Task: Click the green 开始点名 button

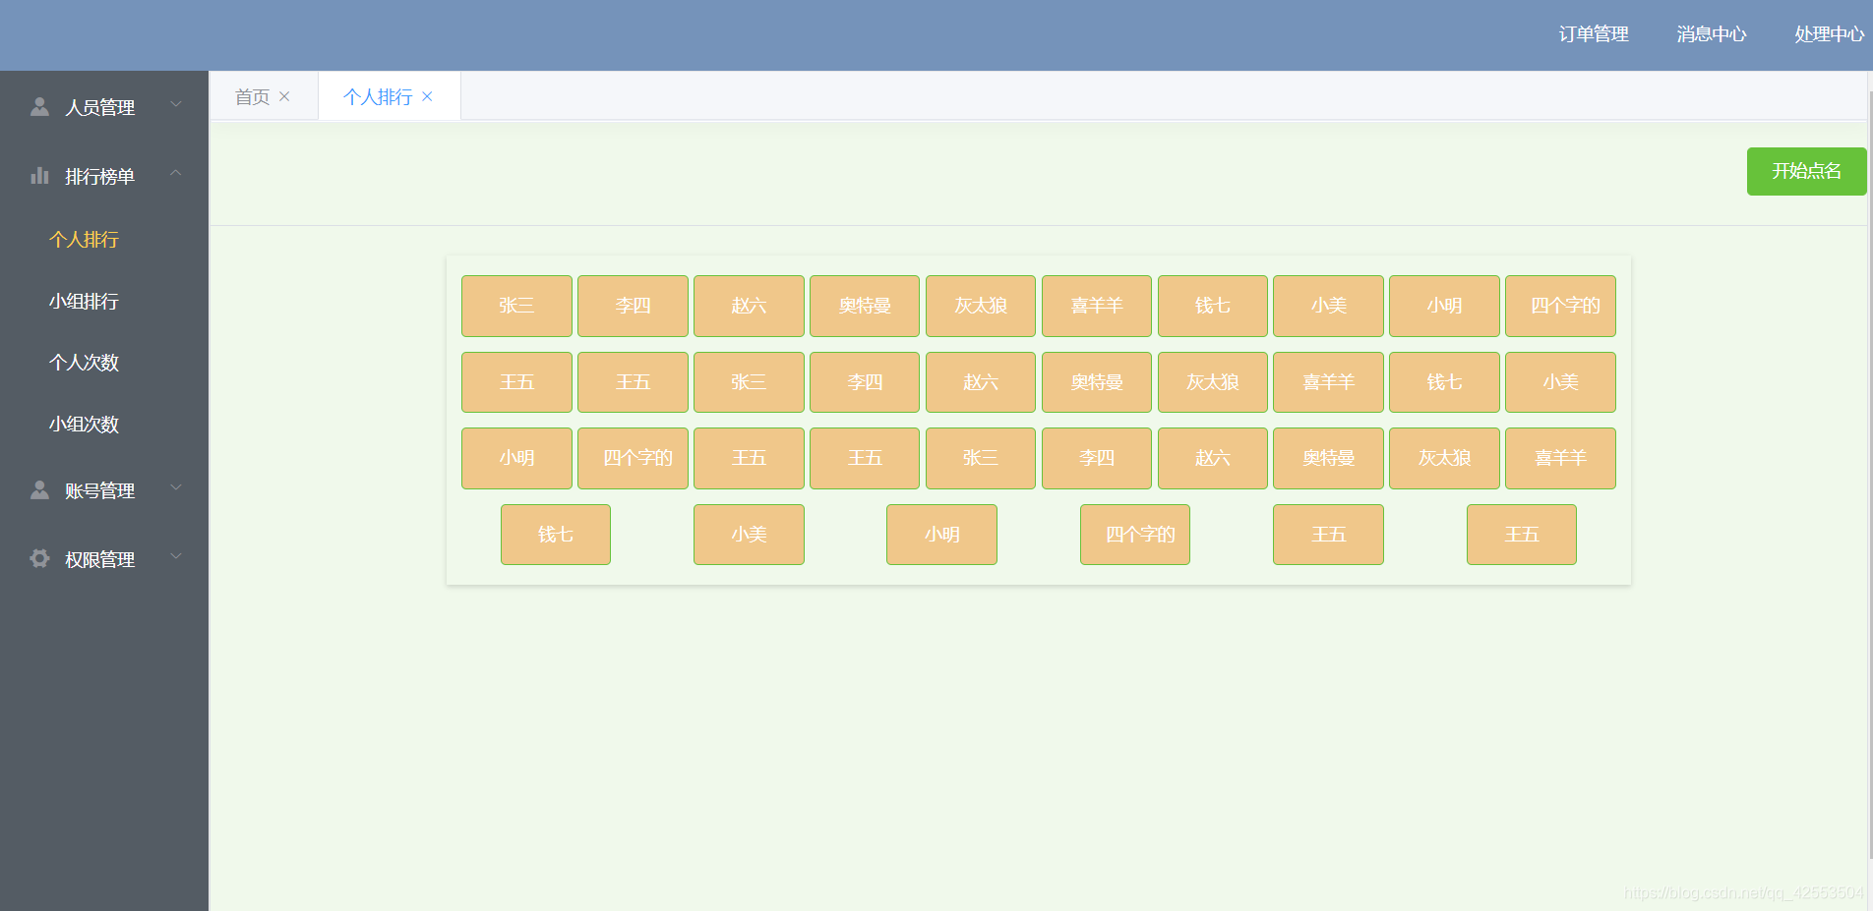Action: pyautogui.click(x=1806, y=171)
